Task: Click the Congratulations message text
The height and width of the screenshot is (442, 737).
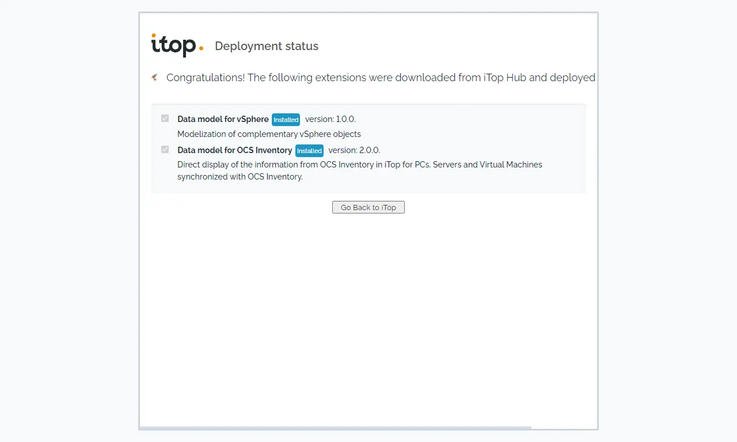Action: tap(381, 77)
